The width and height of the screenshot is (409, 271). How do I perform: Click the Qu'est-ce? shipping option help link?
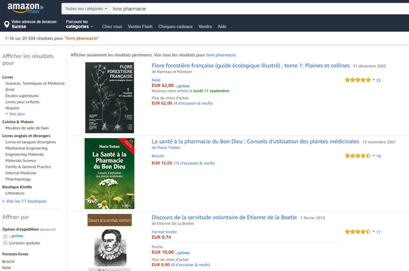48,229
